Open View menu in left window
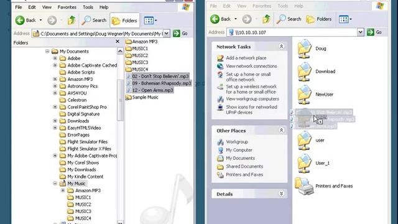 [47, 7]
